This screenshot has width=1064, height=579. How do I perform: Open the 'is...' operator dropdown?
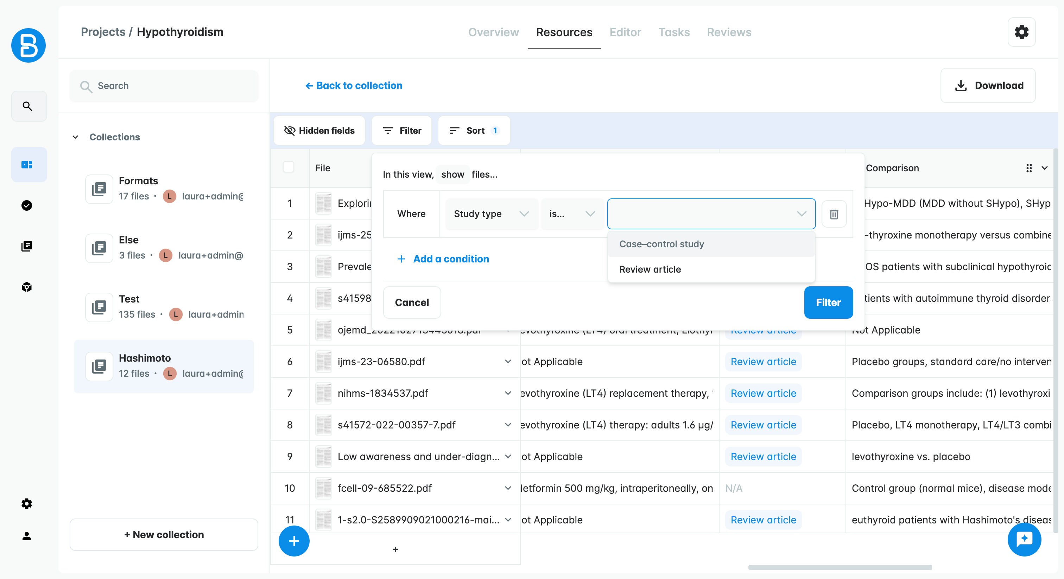571,214
